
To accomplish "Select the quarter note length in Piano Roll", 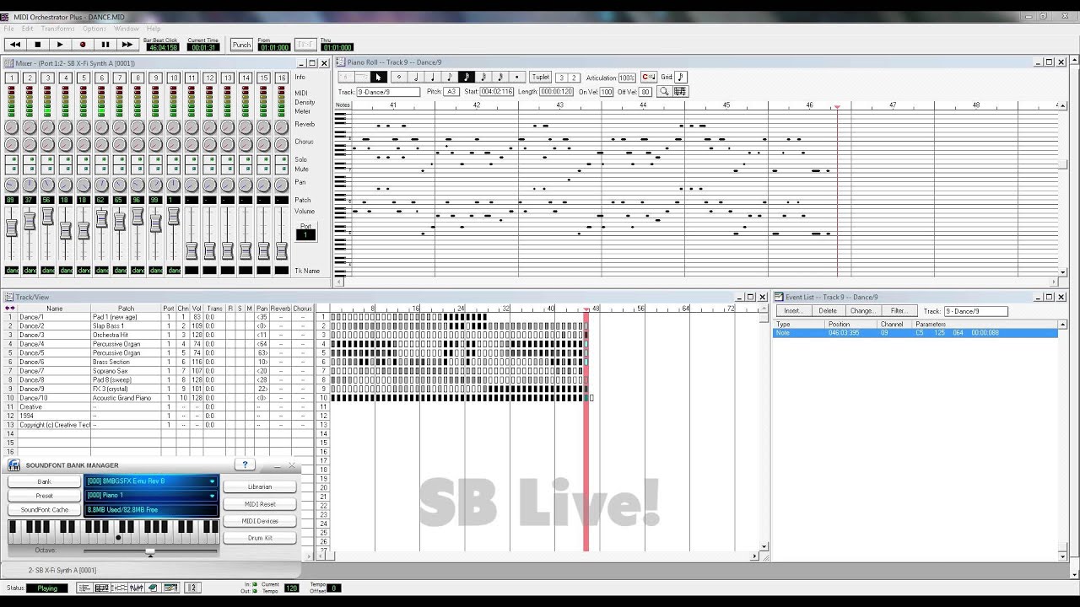I will (x=433, y=78).
